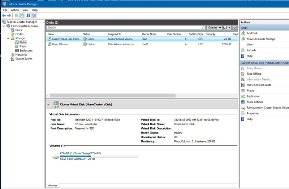Collapse the Cluster Virtual Disk details header
289x189 pixels.
point(49,105)
